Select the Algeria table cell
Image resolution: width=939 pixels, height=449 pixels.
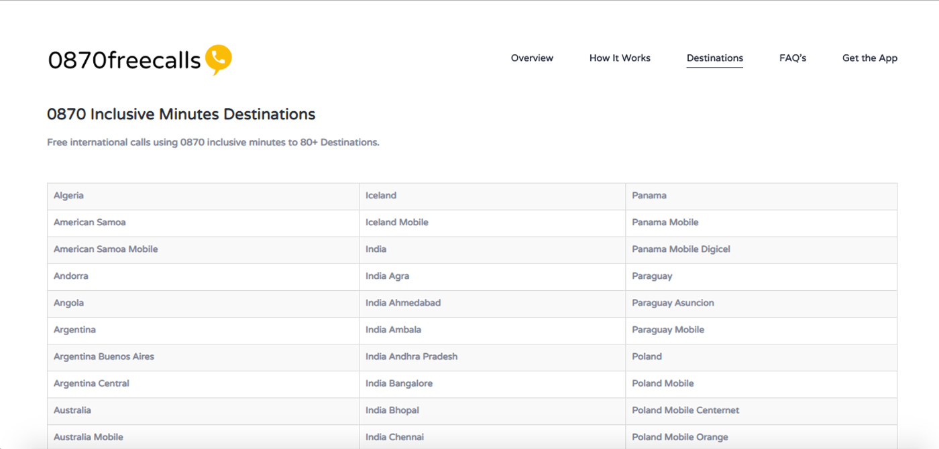203,196
